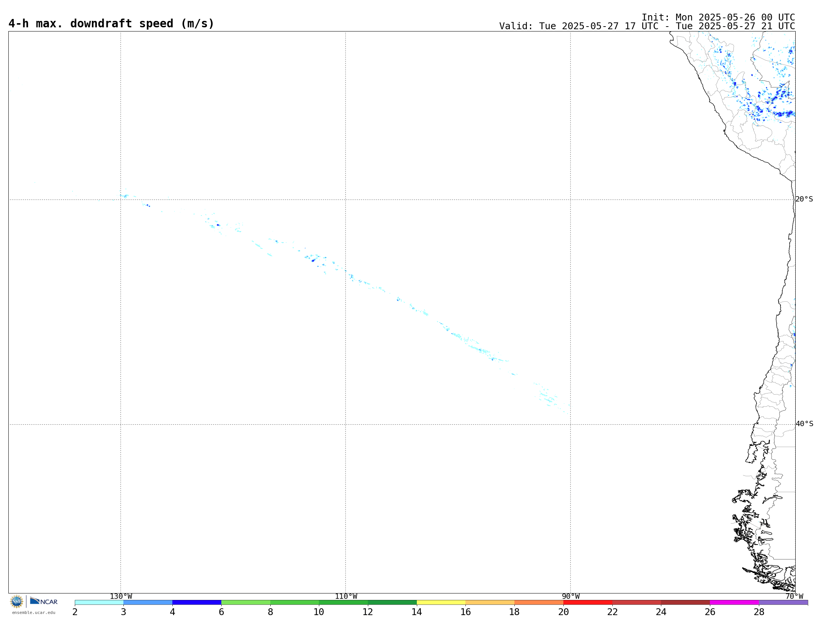This screenshot has width=820, height=617.
Task: Select the yellow 14-16 m/s colorbar segment
Action: pyautogui.click(x=441, y=603)
